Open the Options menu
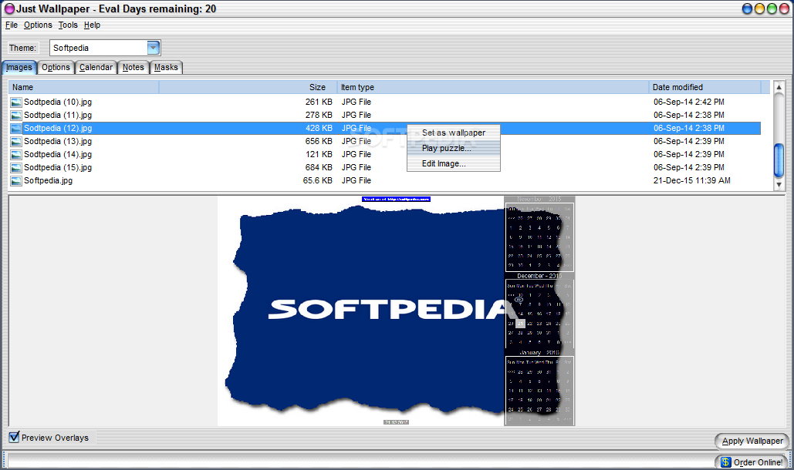Image resolution: width=794 pixels, height=470 pixels. coord(38,25)
